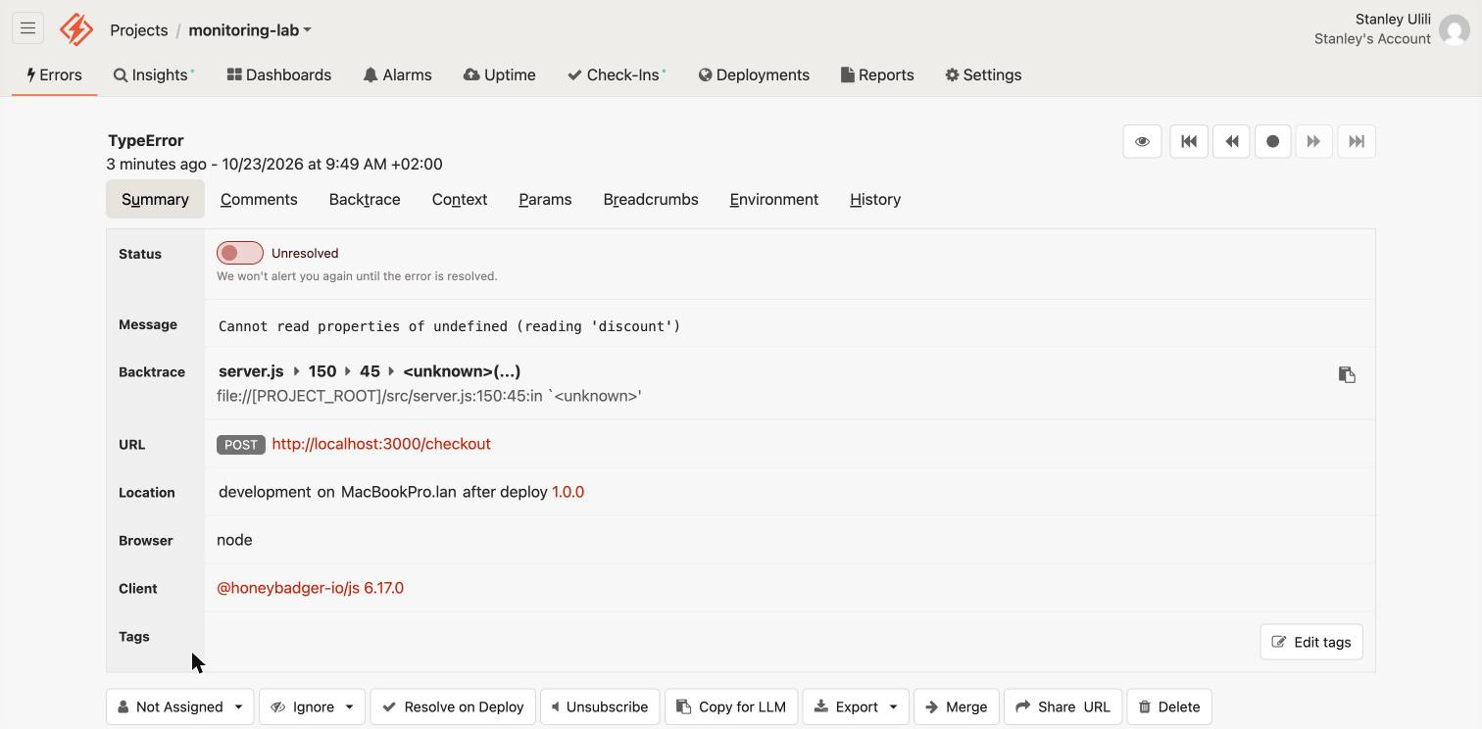Click the Unsubscribe button

click(x=600, y=706)
